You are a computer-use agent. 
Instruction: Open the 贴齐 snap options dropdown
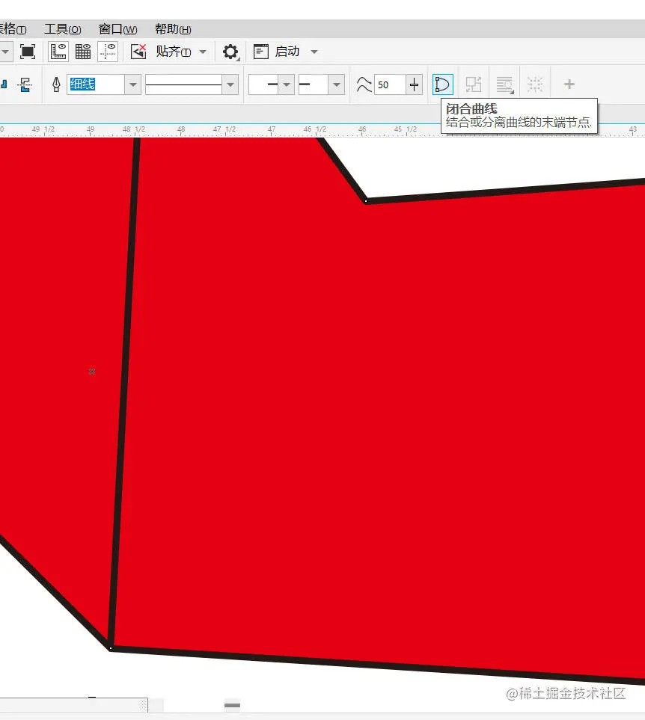tap(203, 52)
